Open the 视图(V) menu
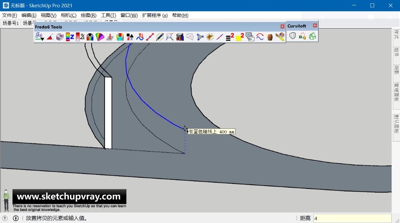Image resolution: width=400 pixels, height=223 pixels. [x=48, y=15]
